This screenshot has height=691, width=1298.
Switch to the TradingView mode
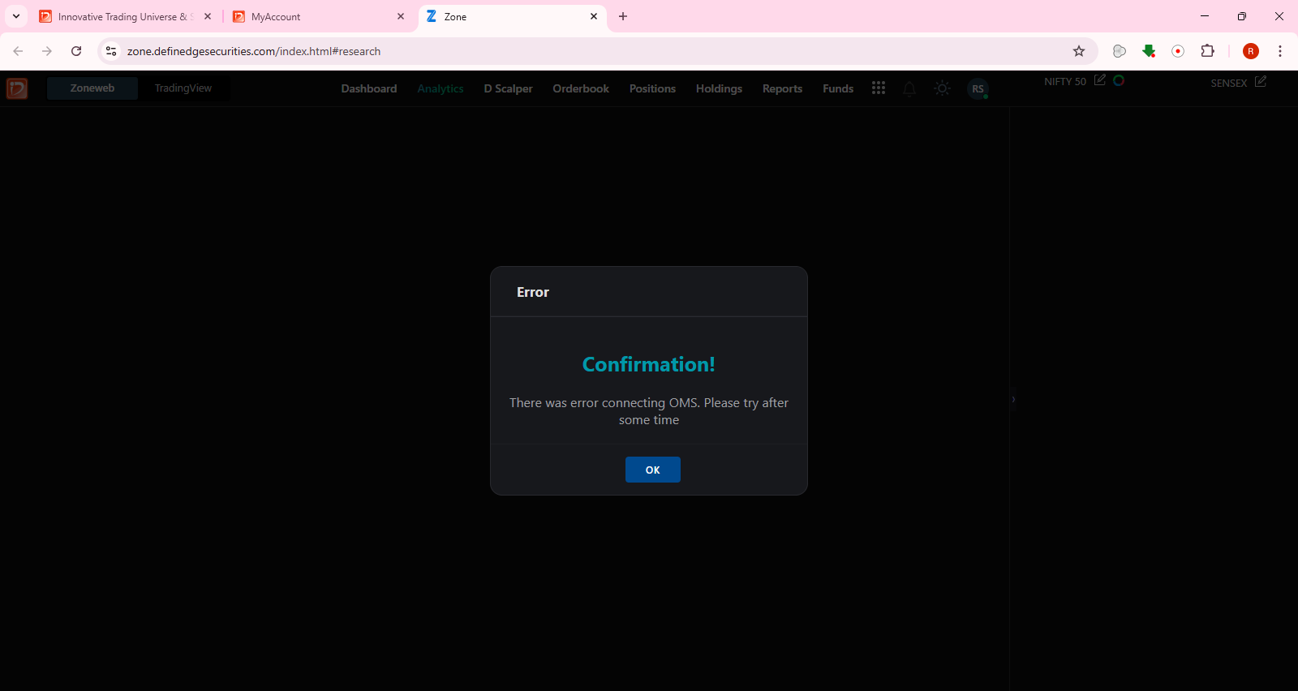point(183,88)
